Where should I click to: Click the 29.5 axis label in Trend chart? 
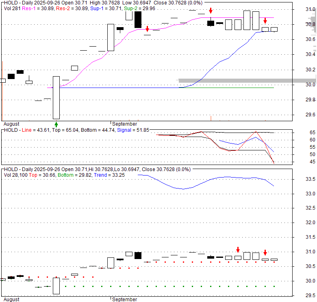click(x=310, y=296)
